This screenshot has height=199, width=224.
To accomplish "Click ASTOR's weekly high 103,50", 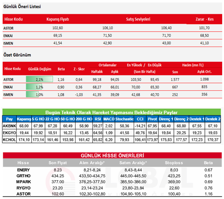I will [x=136, y=80].
